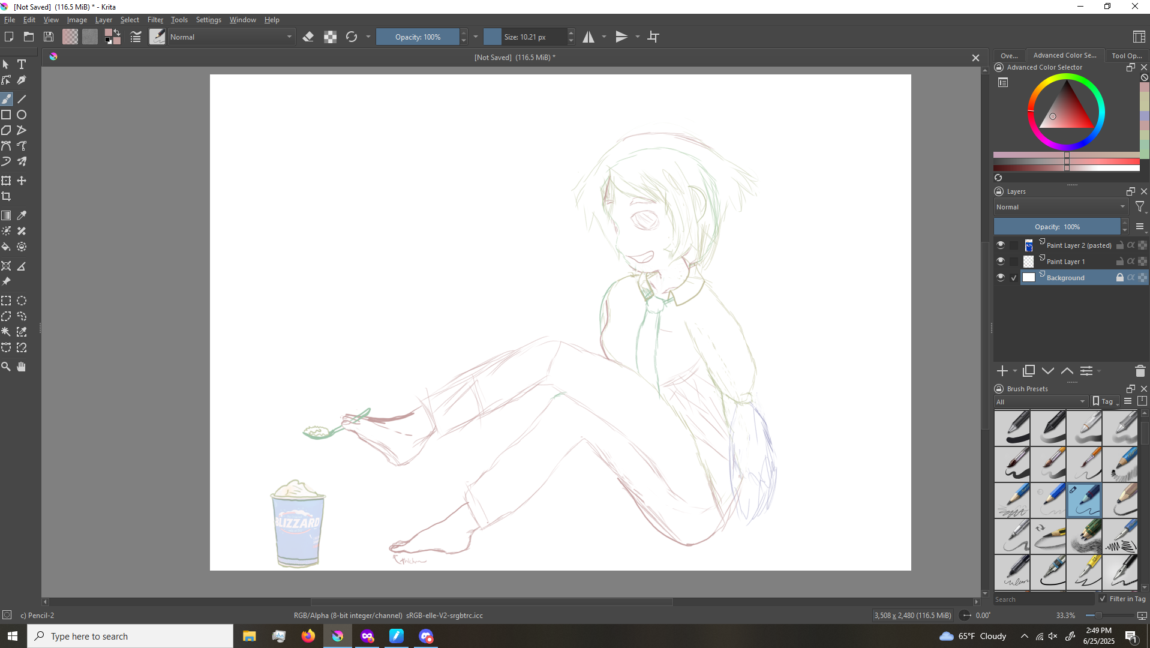1150x648 pixels.
Task: Select the Crop tool in toolbox
Action: (6, 196)
